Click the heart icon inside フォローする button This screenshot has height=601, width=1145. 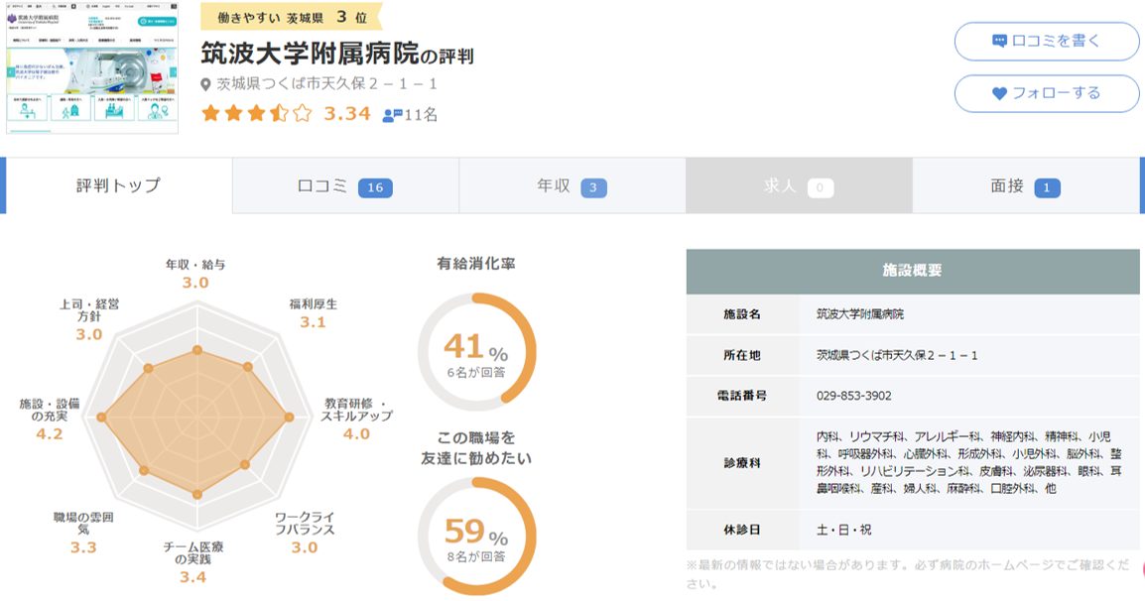1000,92
